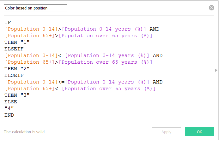This screenshot has height=150, width=219.
Task: Expand the function reference side panel
Action: [216, 70]
